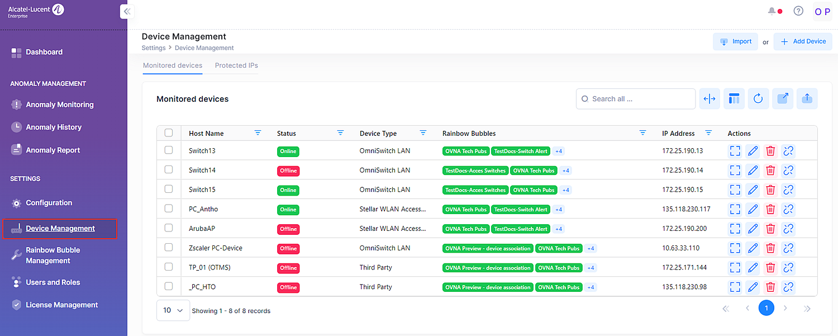Image resolution: width=838 pixels, height=336 pixels.
Task: Edit Switch13 using its pencil icon
Action: pos(753,150)
